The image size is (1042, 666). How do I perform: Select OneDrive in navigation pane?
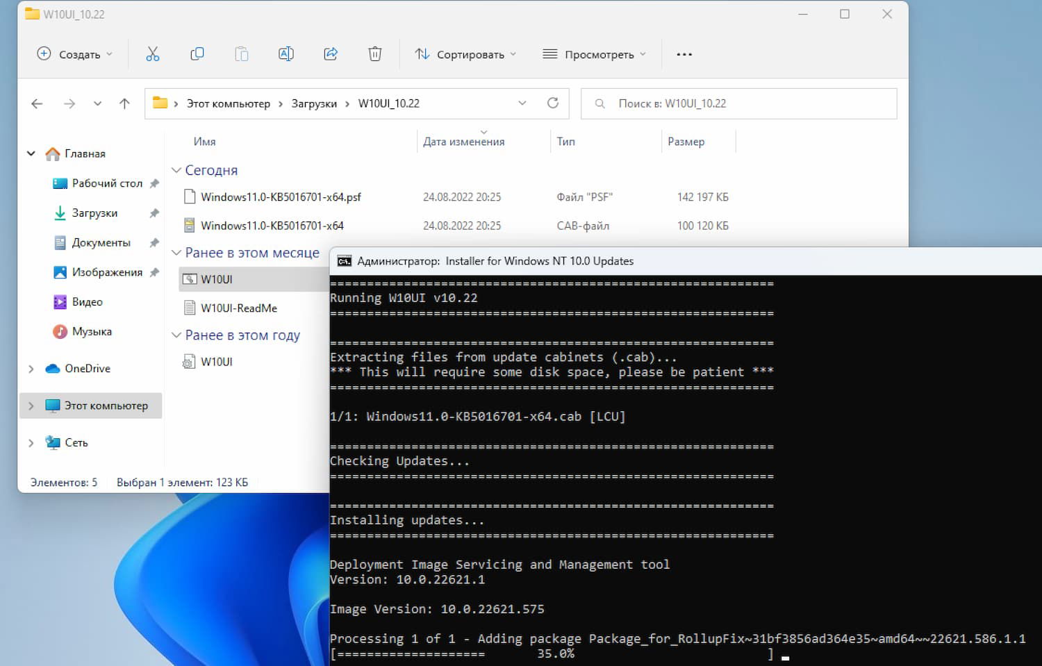[x=88, y=369]
